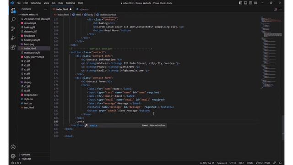This screenshot has height=165, width=293.
Task: Open the Go menu
Action: (54, 3)
